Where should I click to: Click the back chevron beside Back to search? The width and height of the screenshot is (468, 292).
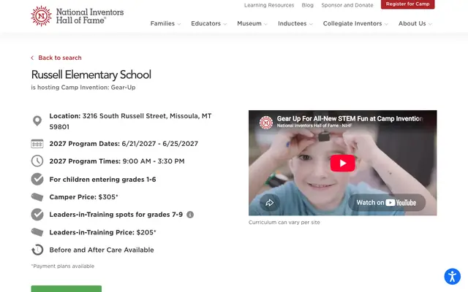point(32,58)
